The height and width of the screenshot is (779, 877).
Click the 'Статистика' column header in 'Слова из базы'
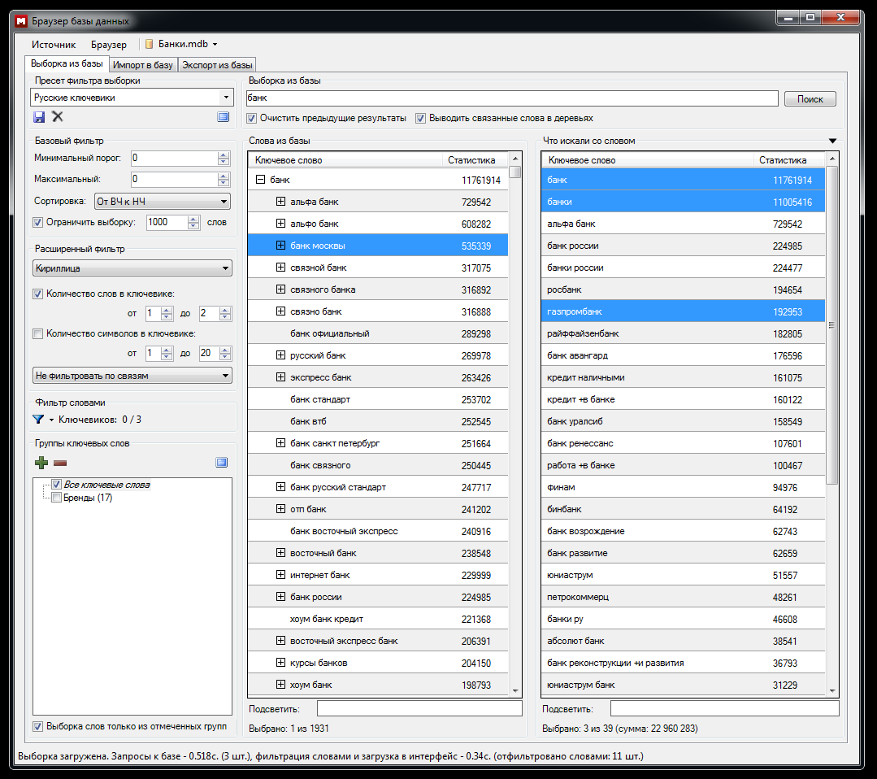471,160
